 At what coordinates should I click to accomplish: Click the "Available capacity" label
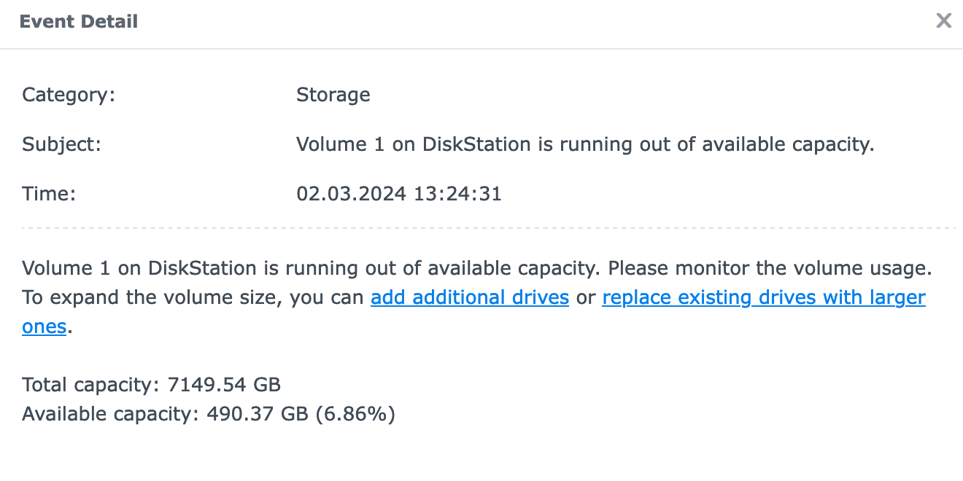click(109, 415)
